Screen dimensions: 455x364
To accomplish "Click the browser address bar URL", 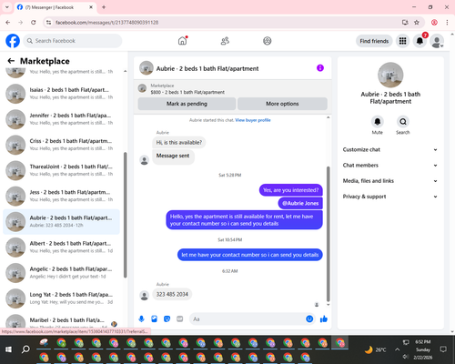I will [106, 23].
